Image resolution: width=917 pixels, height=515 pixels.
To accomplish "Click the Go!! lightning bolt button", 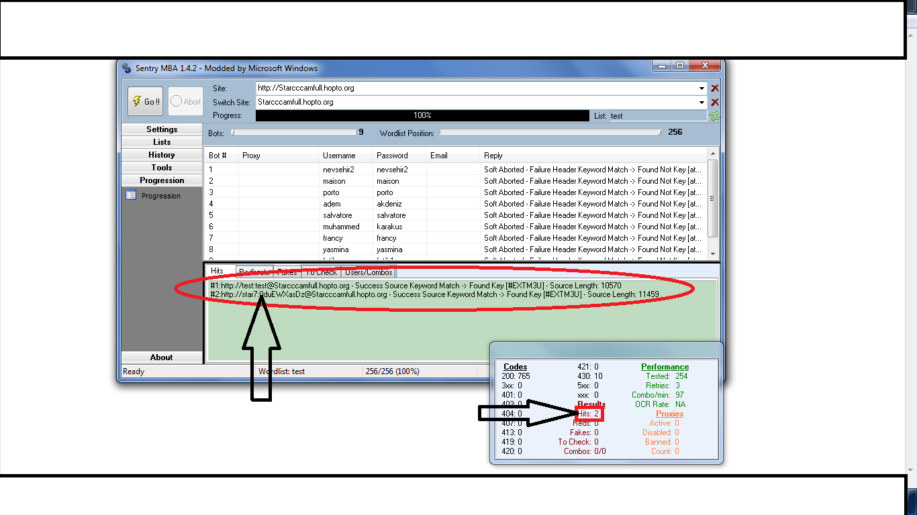I will click(x=145, y=102).
